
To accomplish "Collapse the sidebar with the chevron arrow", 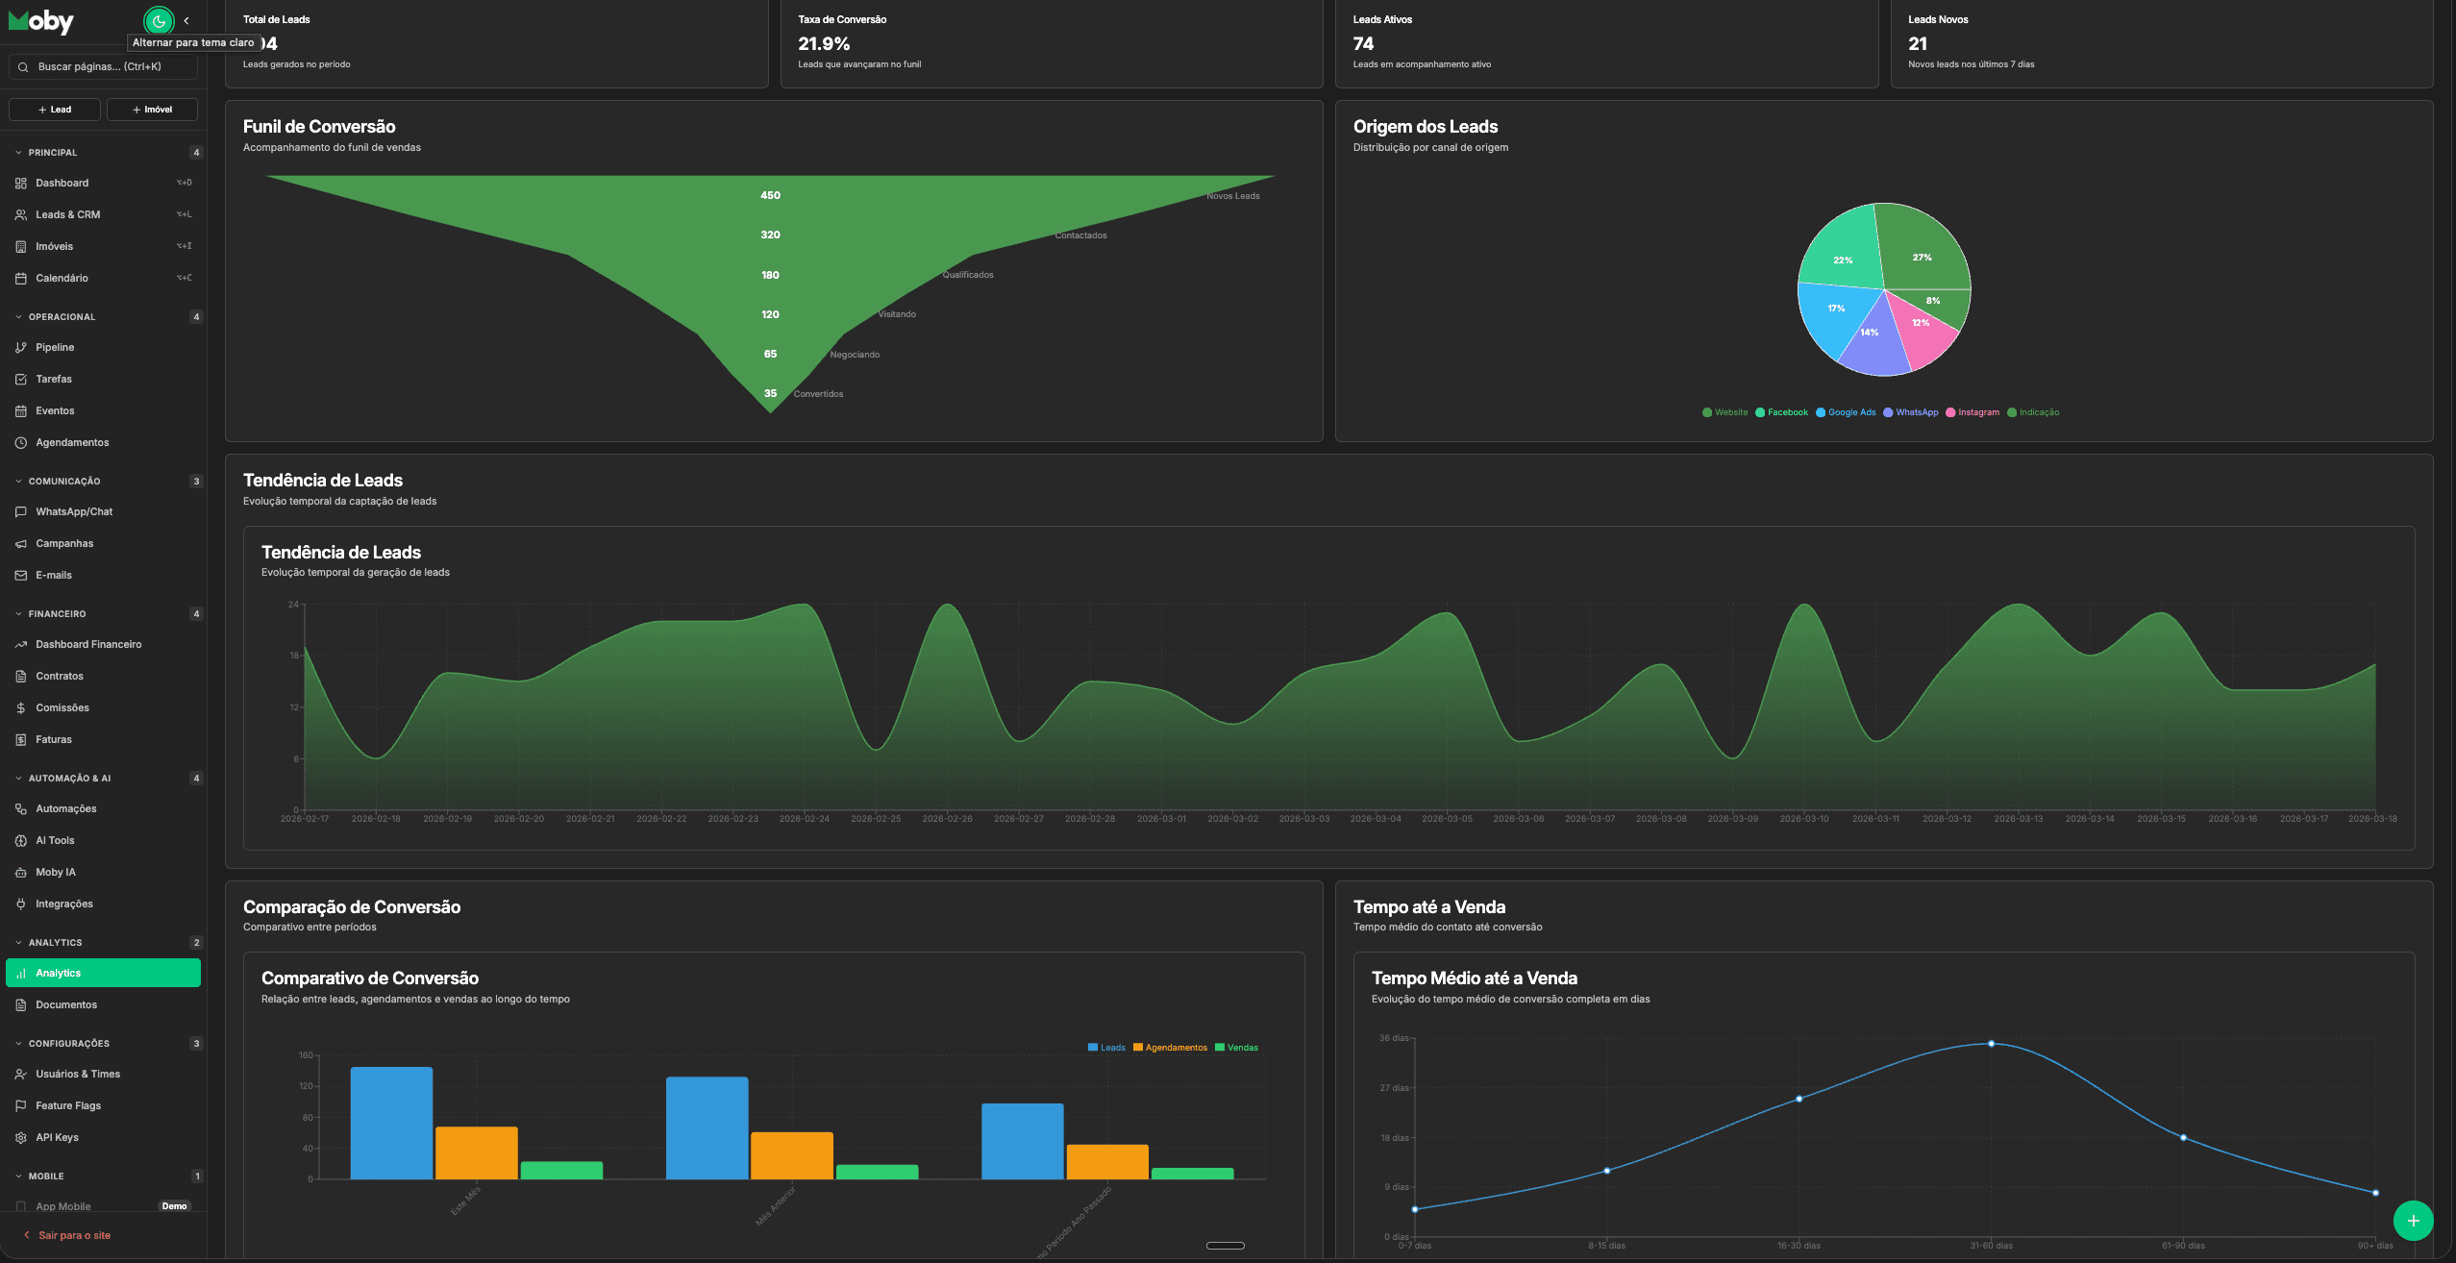I will pos(187,20).
